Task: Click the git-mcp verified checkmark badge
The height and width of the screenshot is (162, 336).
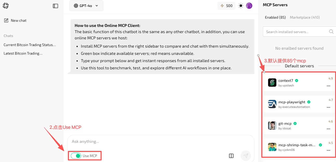Action: (295, 123)
